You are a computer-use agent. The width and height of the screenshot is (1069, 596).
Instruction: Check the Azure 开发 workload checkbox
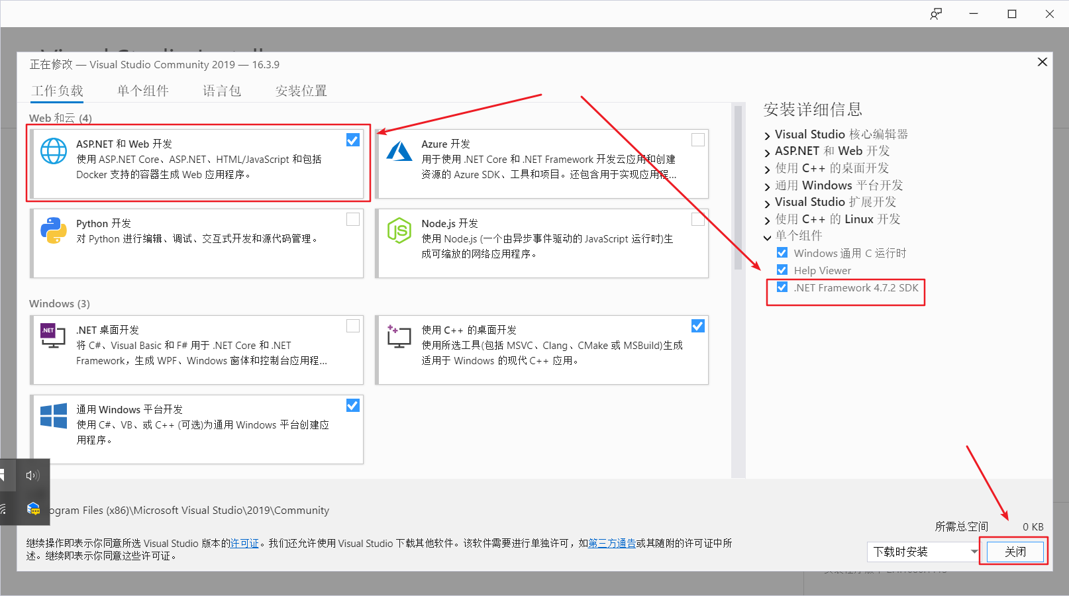698,140
